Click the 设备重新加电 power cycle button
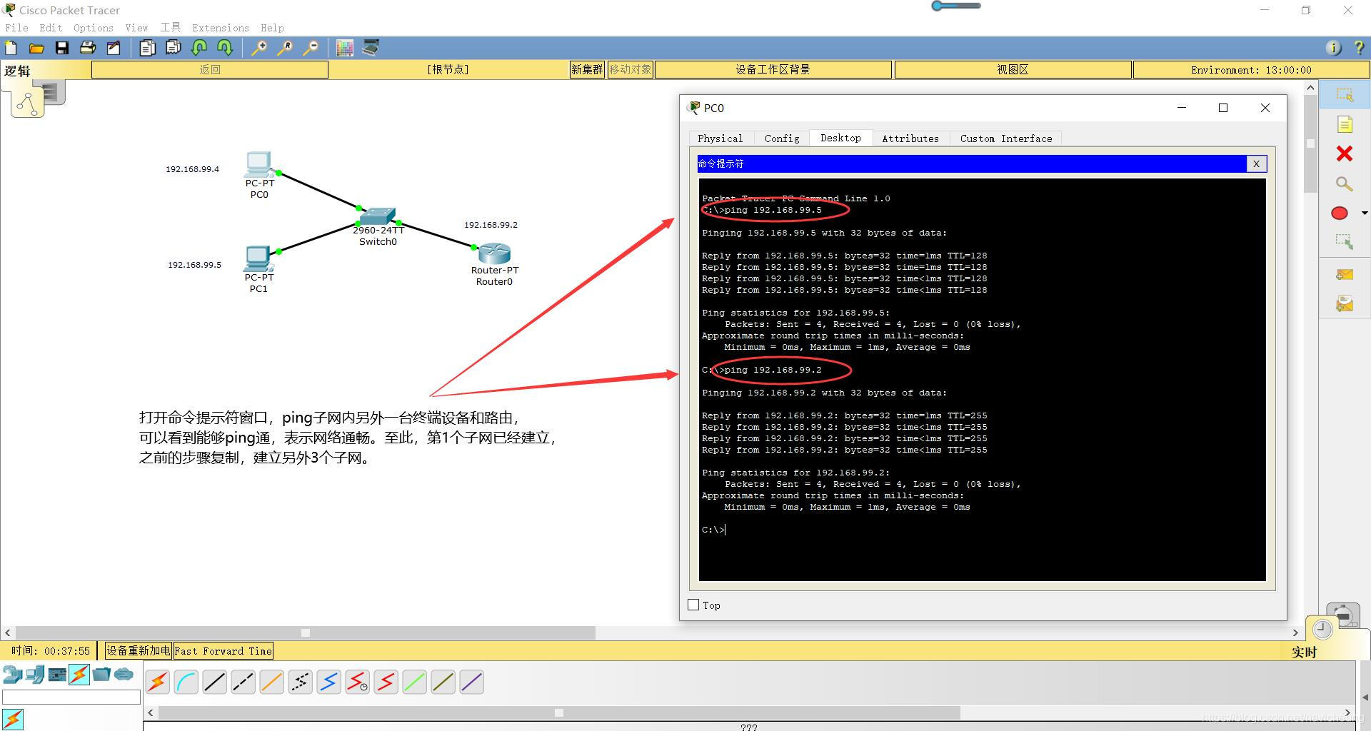1371x731 pixels. pos(139,650)
